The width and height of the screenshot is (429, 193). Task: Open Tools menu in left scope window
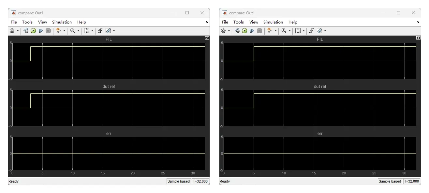(x=27, y=22)
